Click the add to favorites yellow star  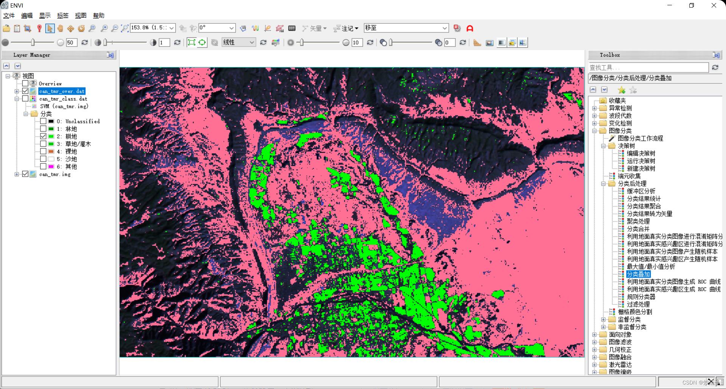[621, 90]
